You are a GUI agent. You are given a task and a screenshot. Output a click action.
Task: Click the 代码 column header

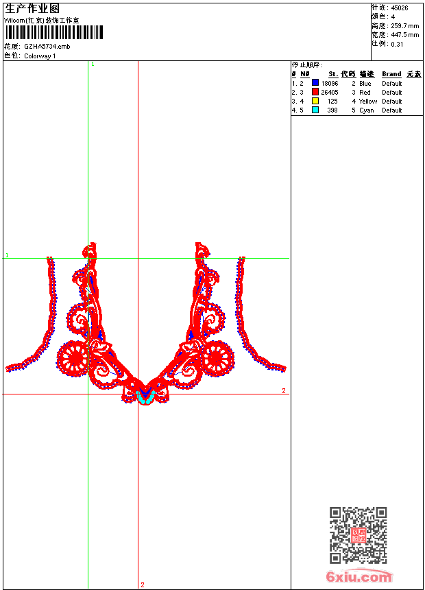coord(348,74)
